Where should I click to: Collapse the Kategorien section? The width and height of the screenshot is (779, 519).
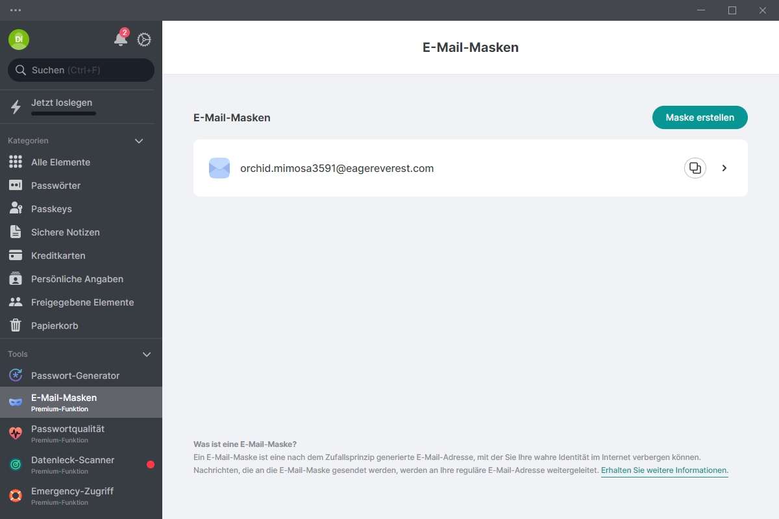(x=138, y=141)
